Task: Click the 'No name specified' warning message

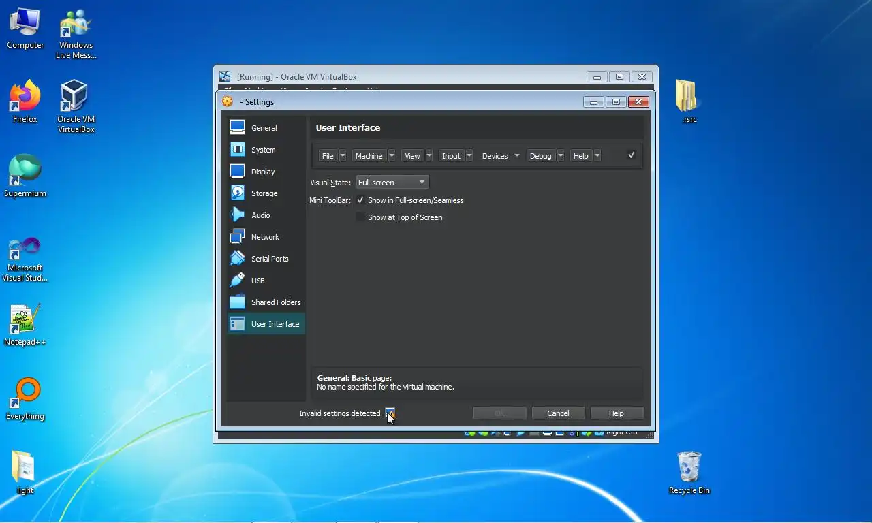Action: pyautogui.click(x=386, y=387)
